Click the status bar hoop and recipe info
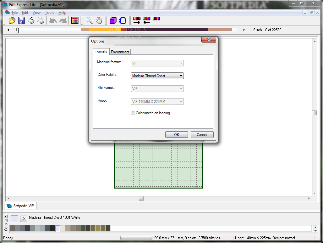This screenshot has width=323, height=243. click(265, 238)
